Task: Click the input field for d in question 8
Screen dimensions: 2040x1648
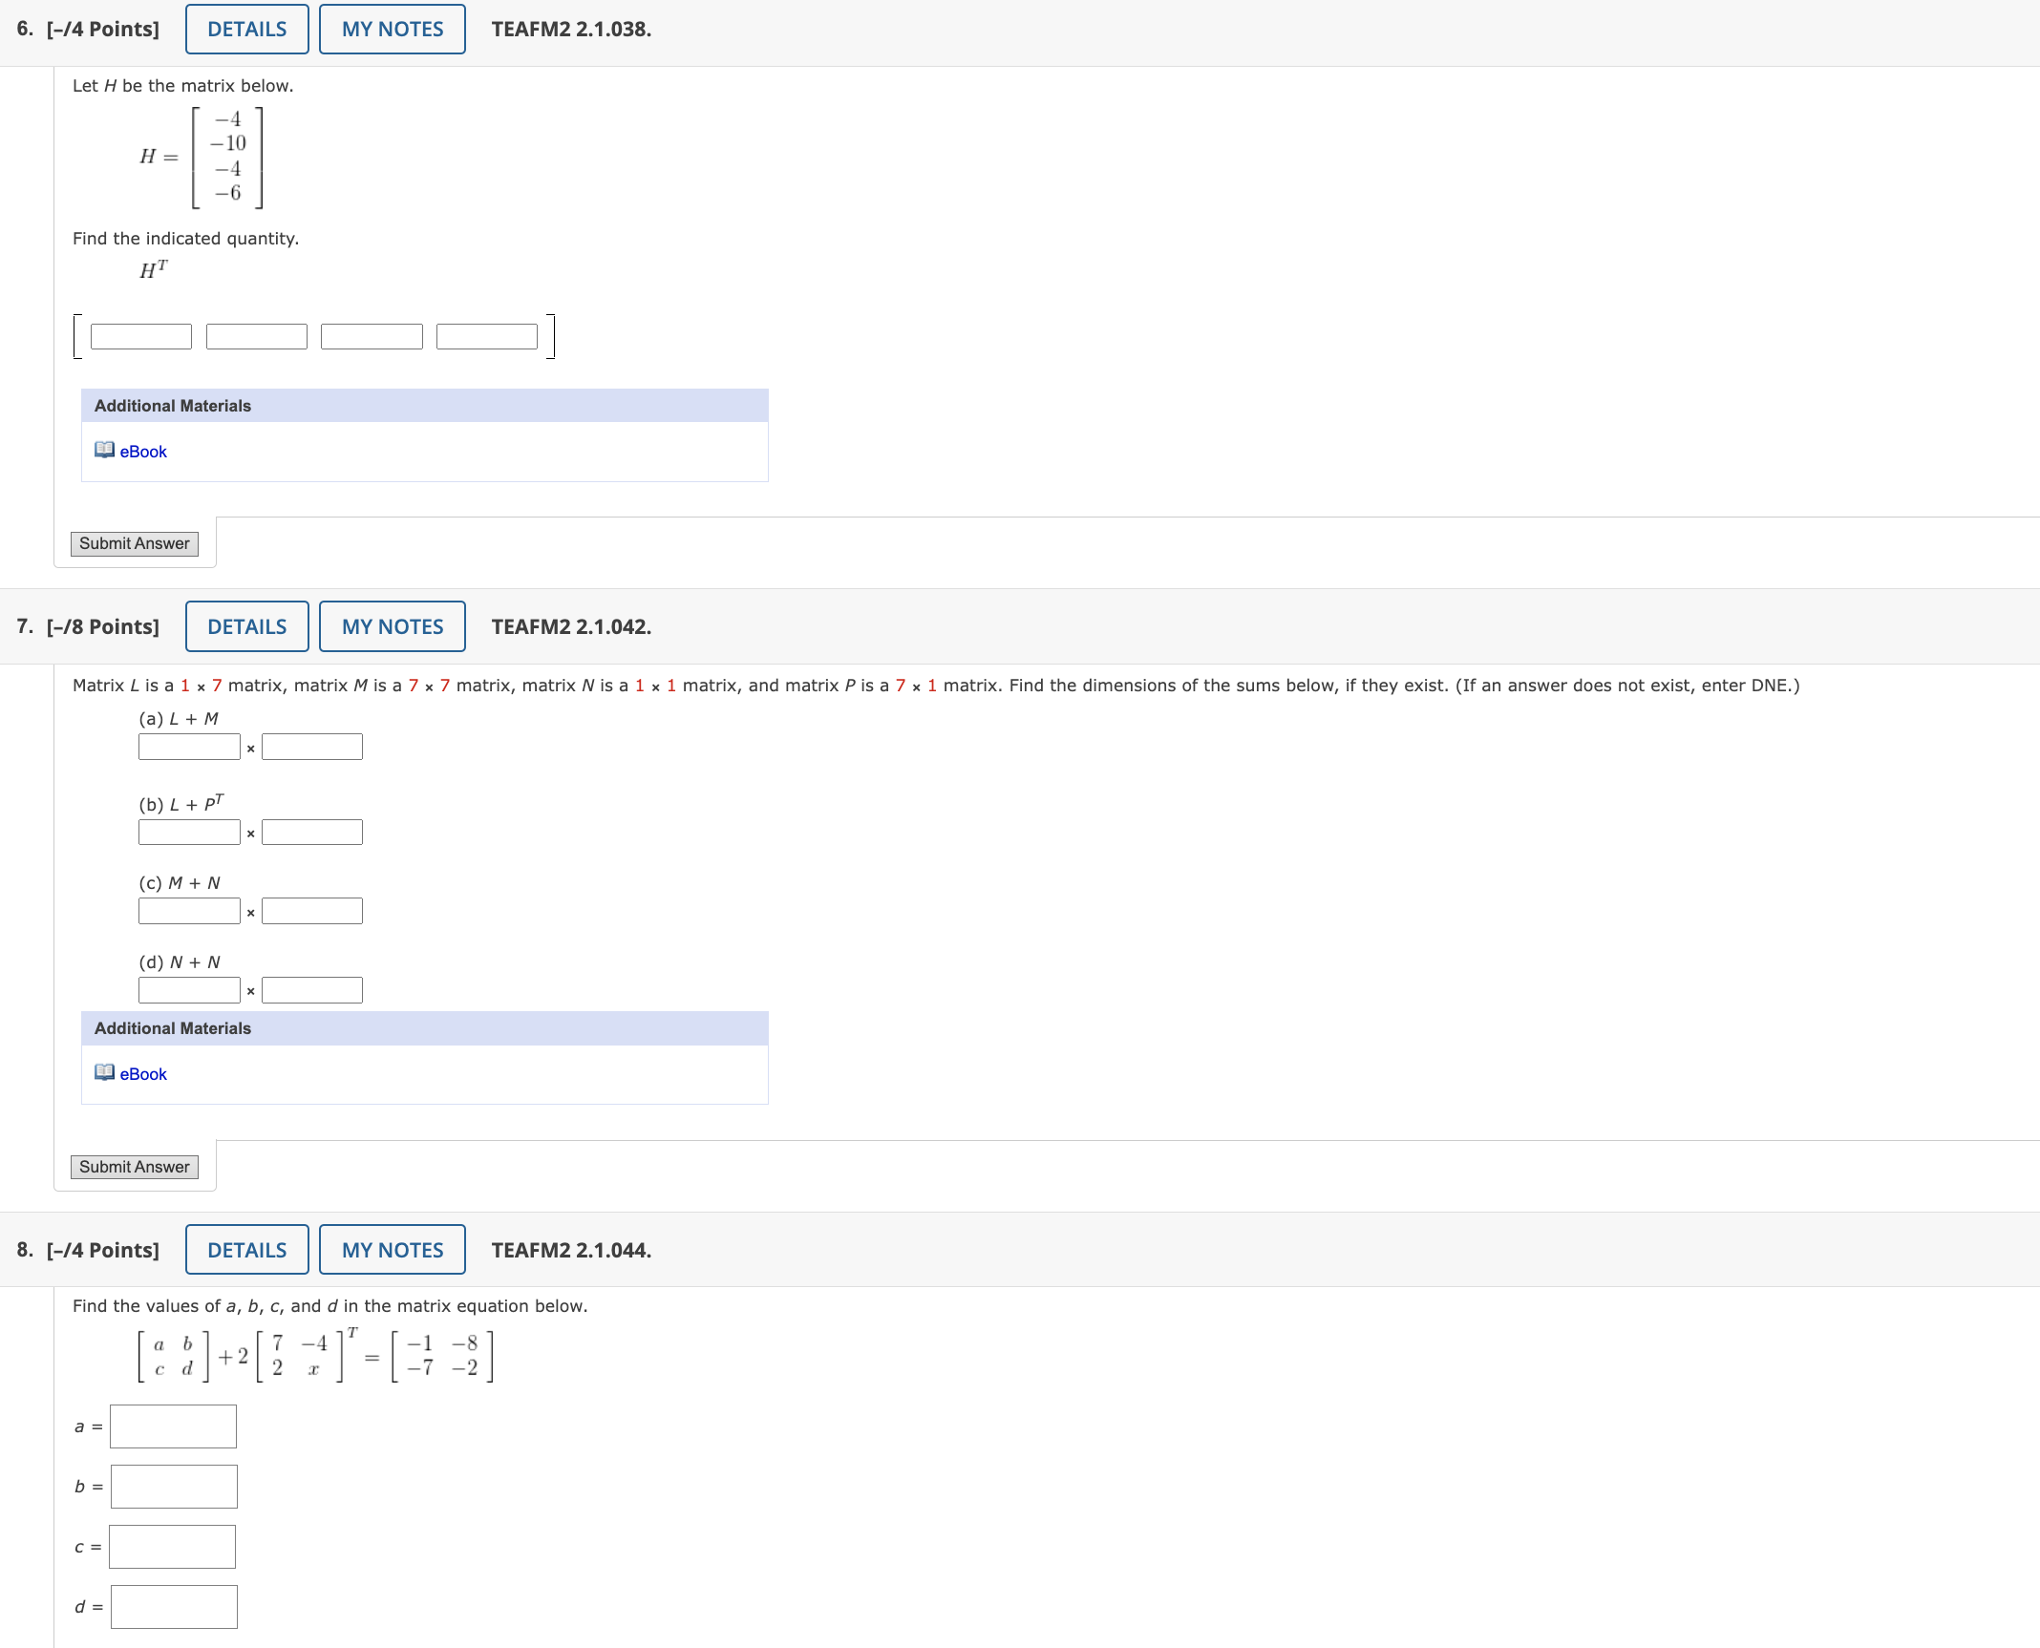Action: [x=173, y=1605]
